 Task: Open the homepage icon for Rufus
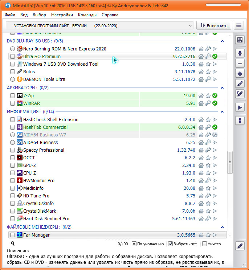(x=201, y=72)
